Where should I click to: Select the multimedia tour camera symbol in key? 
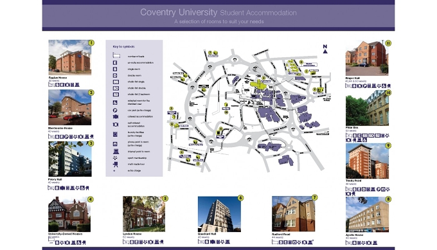(115, 165)
